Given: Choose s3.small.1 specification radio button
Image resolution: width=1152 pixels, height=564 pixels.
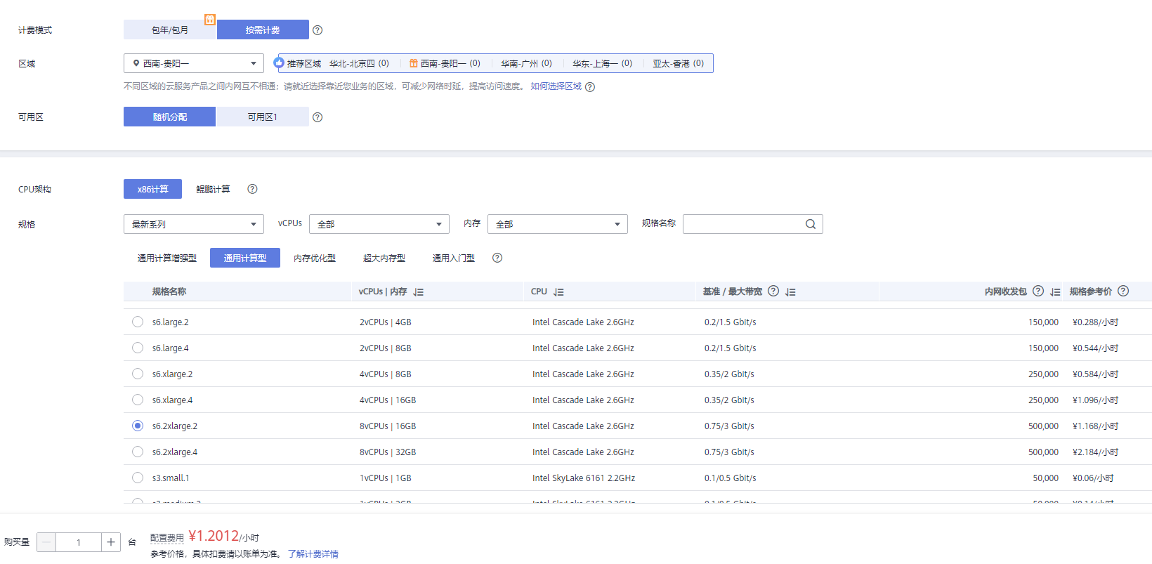Looking at the screenshot, I should [138, 478].
